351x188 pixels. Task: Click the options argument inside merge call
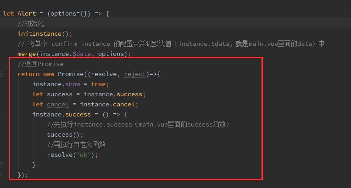pos(112,54)
